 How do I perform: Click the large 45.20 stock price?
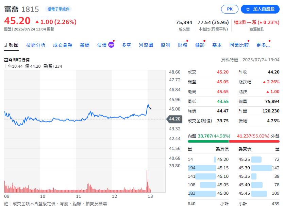pyautogui.click(x=17, y=21)
